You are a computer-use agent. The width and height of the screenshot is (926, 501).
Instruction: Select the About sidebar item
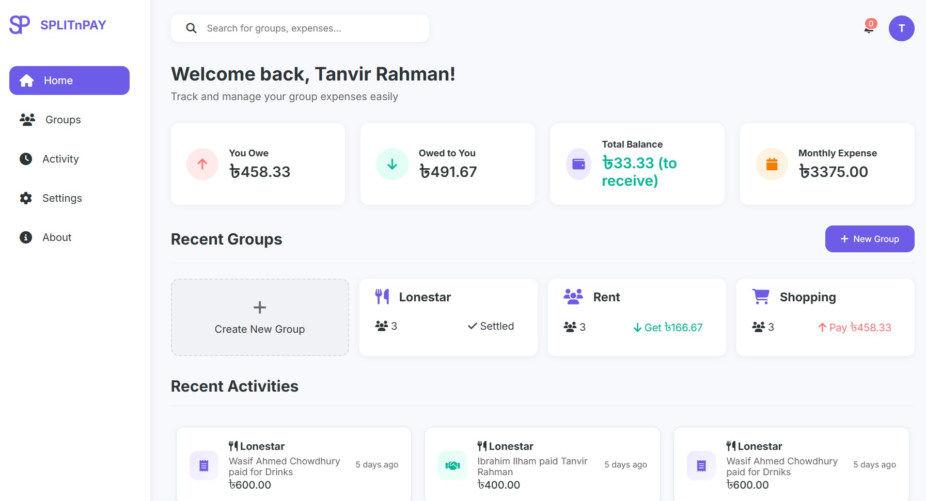(x=57, y=237)
